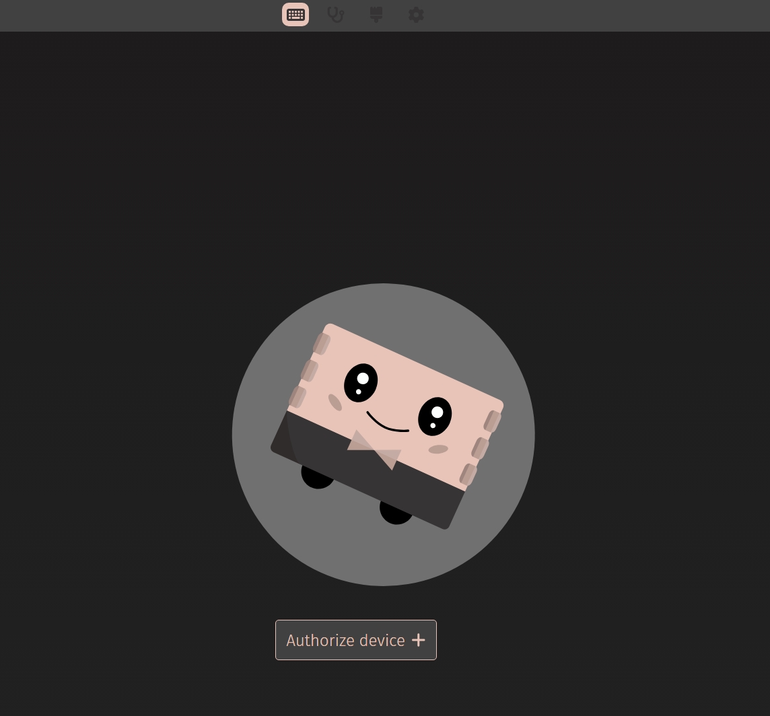Click the mascot's left black foot
Image resolution: width=770 pixels, height=716 pixels.
point(316,478)
